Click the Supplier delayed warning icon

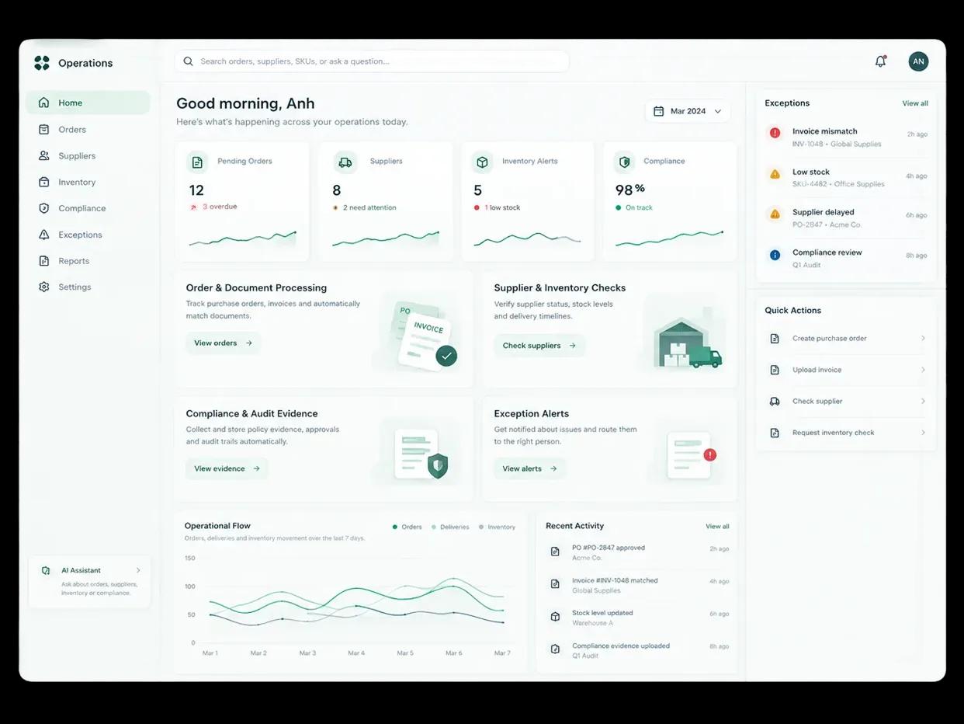(775, 214)
